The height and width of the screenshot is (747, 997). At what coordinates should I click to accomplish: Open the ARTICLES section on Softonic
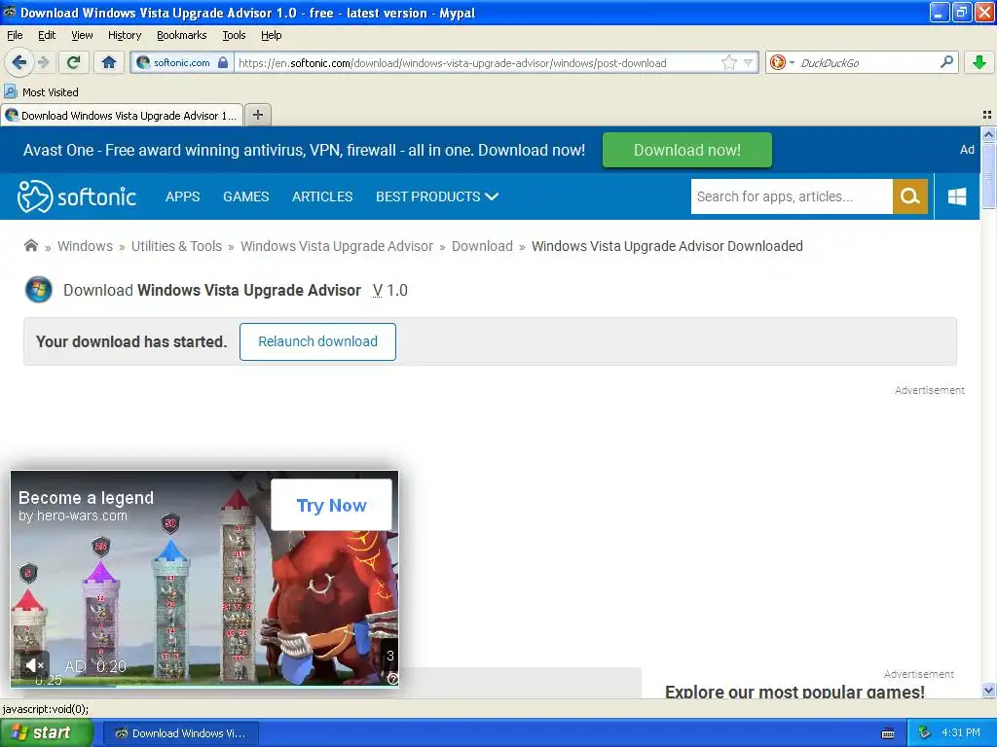coord(322,196)
